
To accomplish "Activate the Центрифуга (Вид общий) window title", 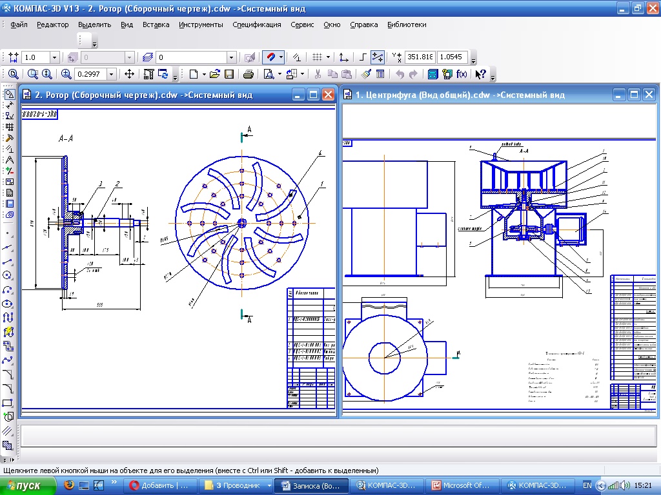I will coord(460,95).
